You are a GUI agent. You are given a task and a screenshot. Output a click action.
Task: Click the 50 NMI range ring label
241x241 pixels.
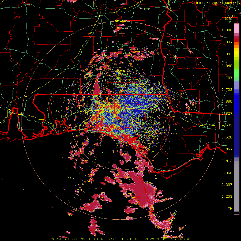point(120,71)
